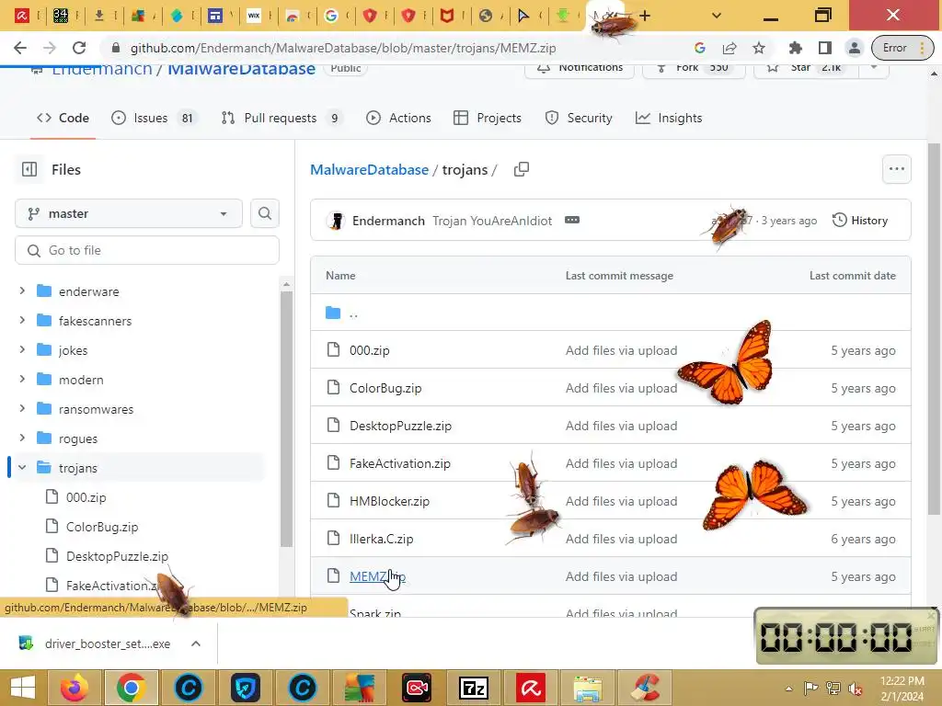The image size is (942, 706).
Task: Open MEMZ.zip in the file list
Action: click(377, 576)
